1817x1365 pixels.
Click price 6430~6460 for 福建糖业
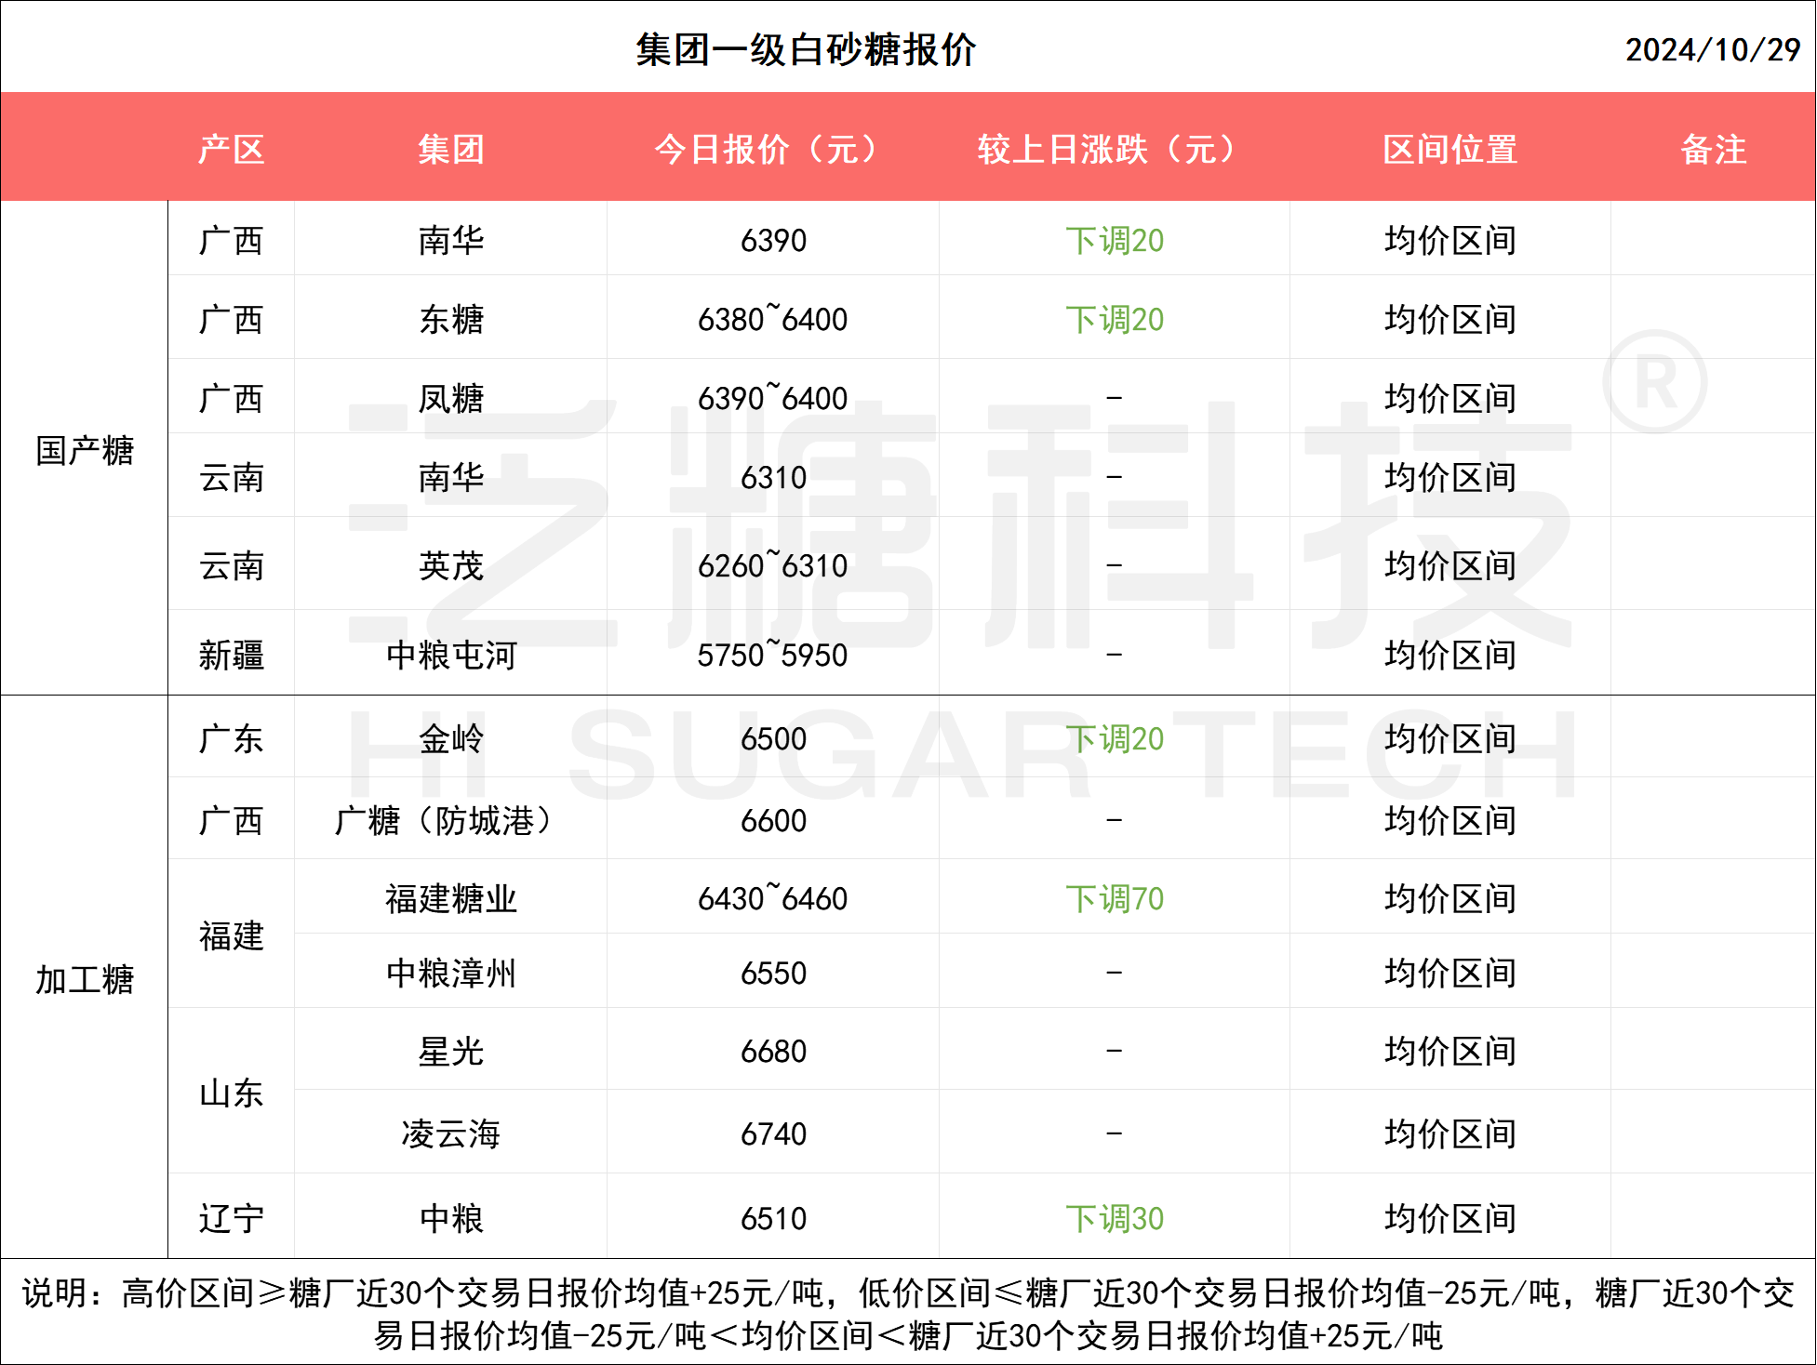(x=773, y=899)
